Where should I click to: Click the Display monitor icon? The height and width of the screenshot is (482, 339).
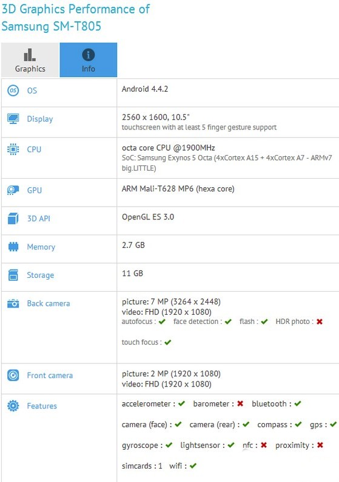13,119
